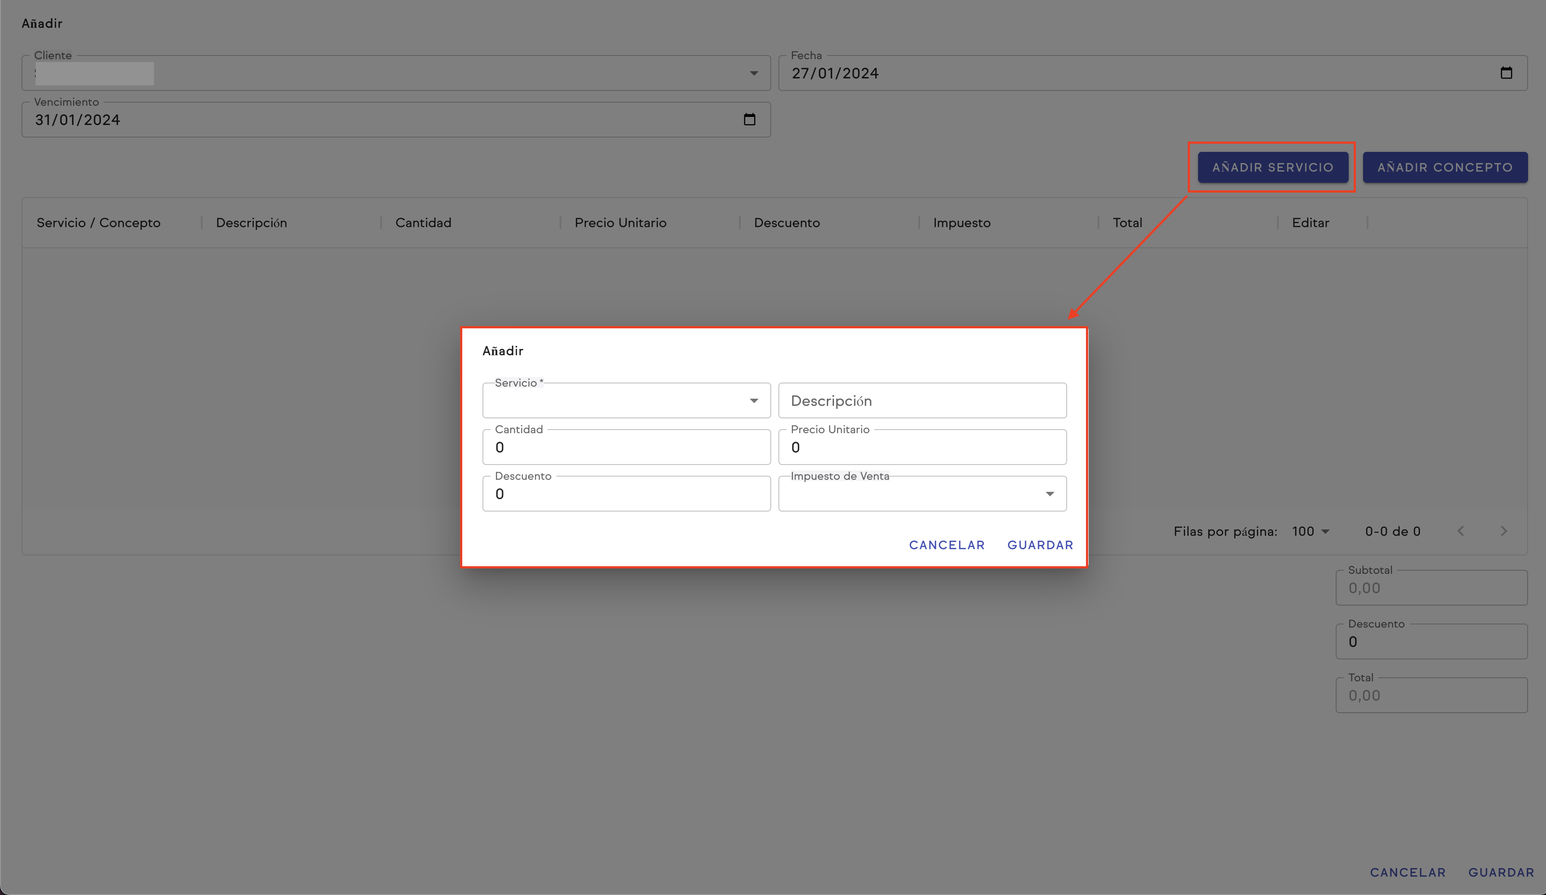Go to previous table page arrow
Image resolution: width=1546 pixels, height=895 pixels.
pos(1461,531)
